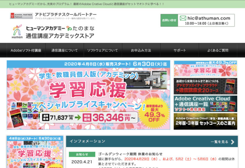245x168 pixels.
Task: Click the 10:00〜18:00 business hours text
Action: pos(207,23)
